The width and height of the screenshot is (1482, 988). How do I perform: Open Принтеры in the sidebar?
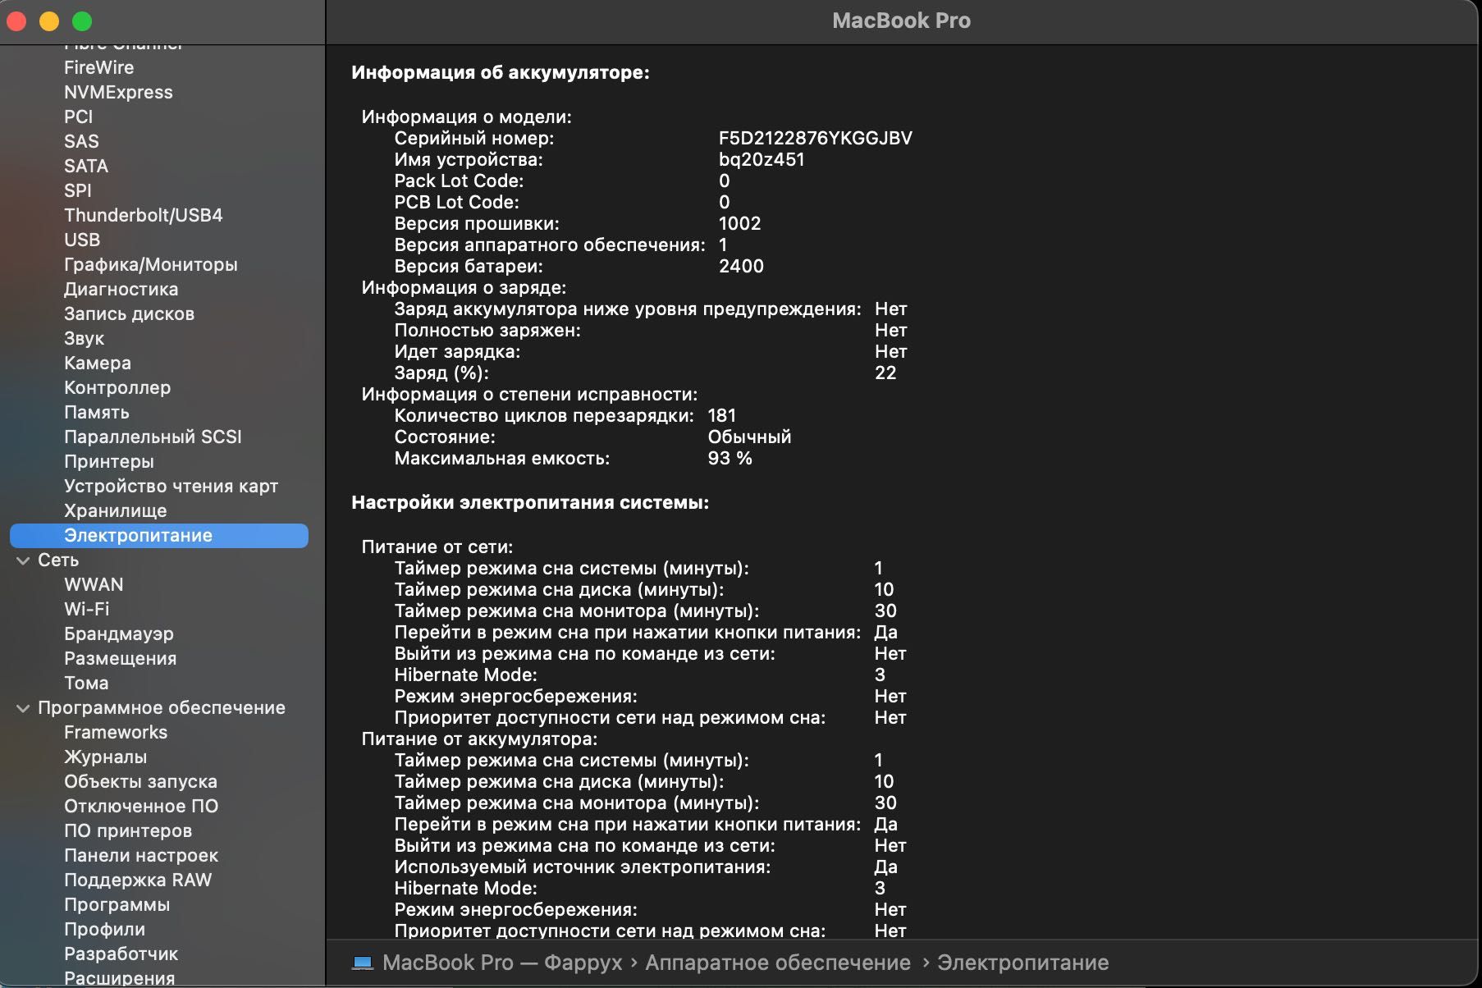109,461
